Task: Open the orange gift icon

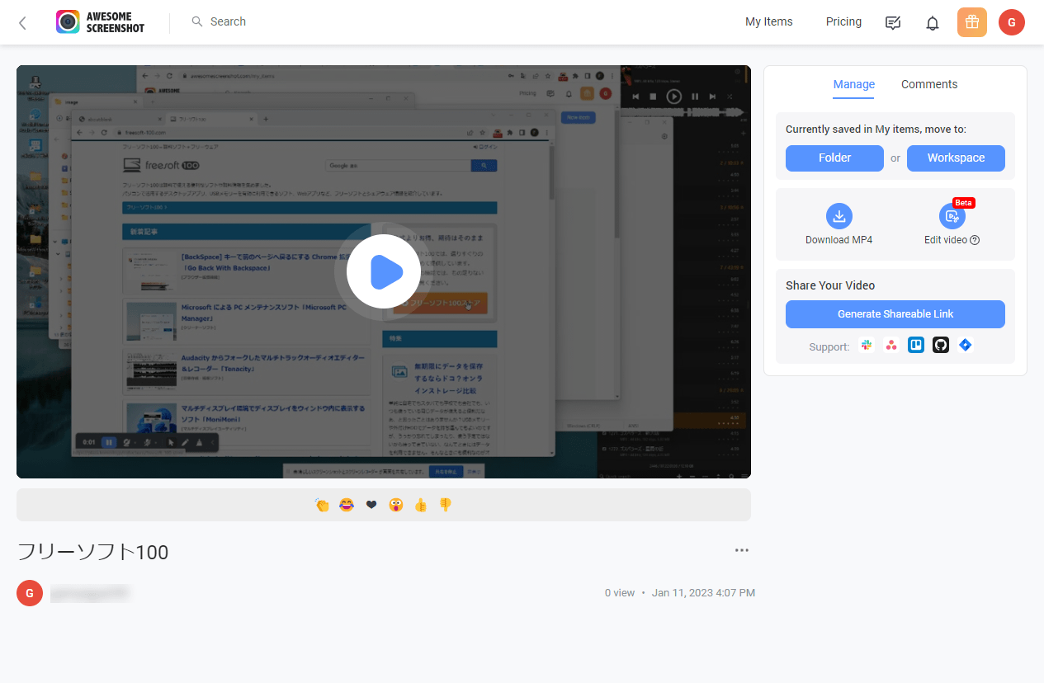Action: (x=972, y=22)
